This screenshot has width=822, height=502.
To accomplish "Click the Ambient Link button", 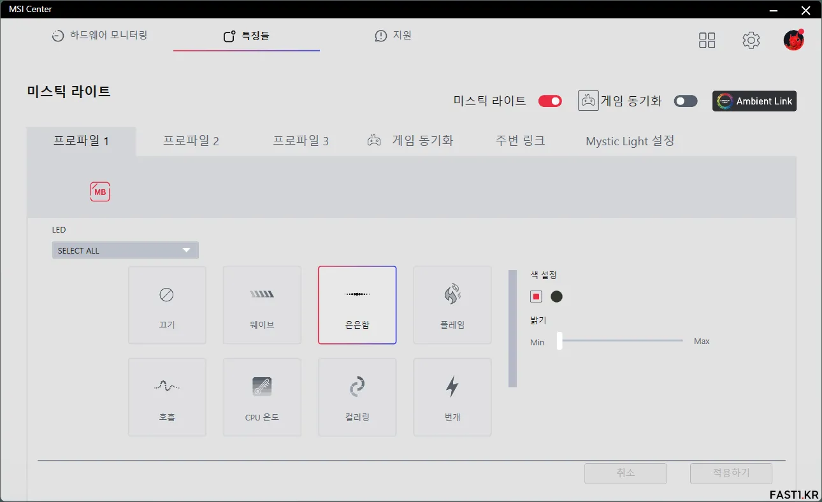I will 754,101.
